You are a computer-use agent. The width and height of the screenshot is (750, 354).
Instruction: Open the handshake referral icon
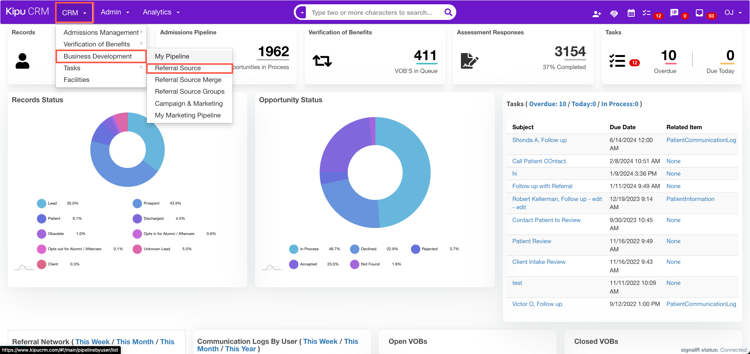[614, 14]
